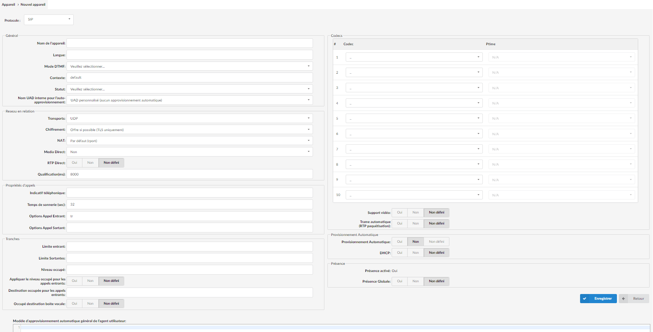The height and width of the screenshot is (332, 653).
Task: Open the Protocole SIP dropdown
Action: point(49,19)
